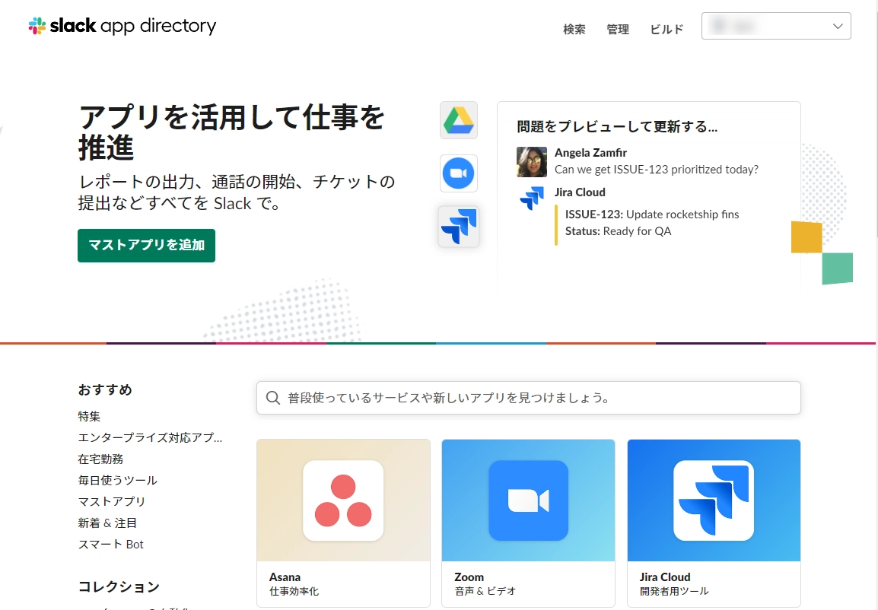Image resolution: width=878 pixels, height=610 pixels.
Task: Open the 新着 & 注目 category
Action: [x=107, y=523]
